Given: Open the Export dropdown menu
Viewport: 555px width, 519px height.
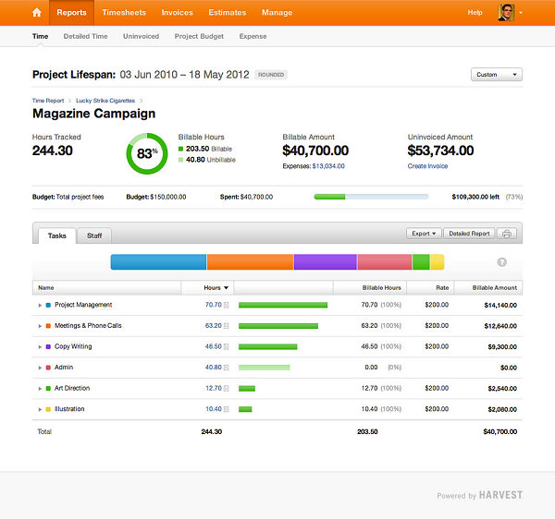Looking at the screenshot, I should pyautogui.click(x=424, y=234).
